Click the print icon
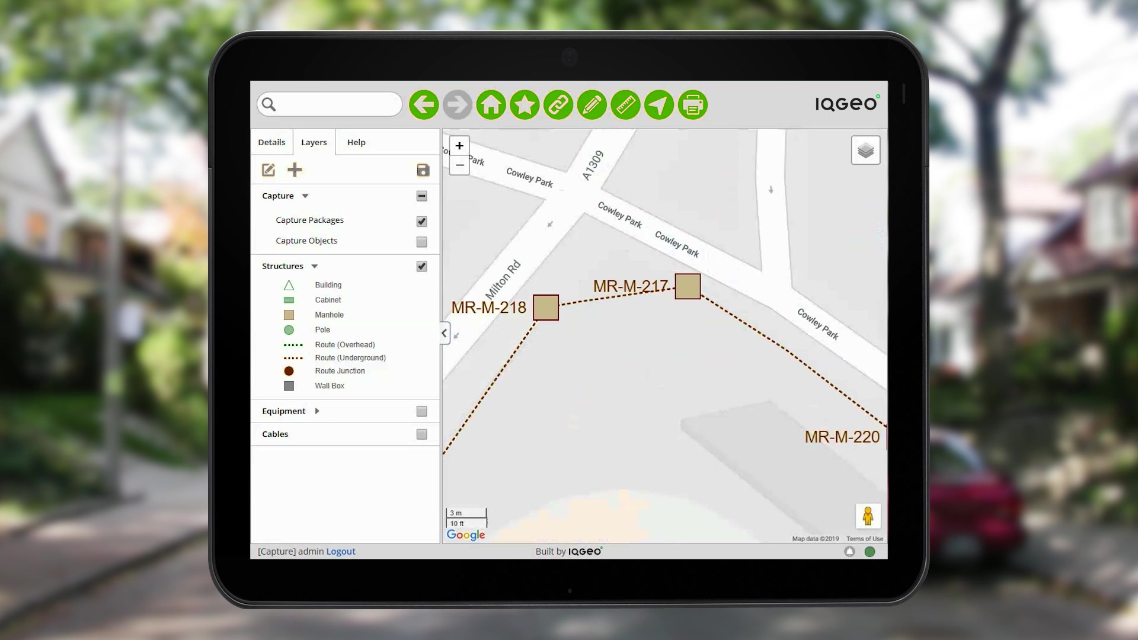1138x640 pixels. (692, 105)
